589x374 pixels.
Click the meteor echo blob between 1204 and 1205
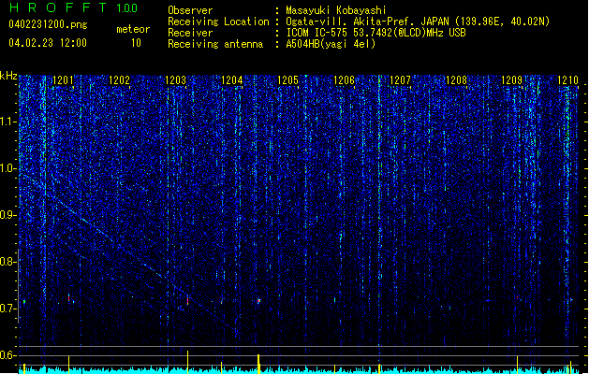pos(258,301)
